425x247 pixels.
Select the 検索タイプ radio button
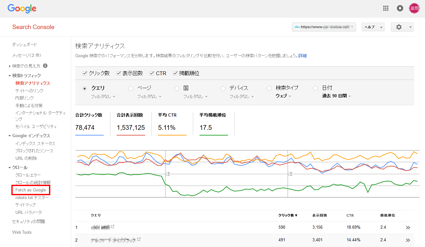click(x=269, y=89)
